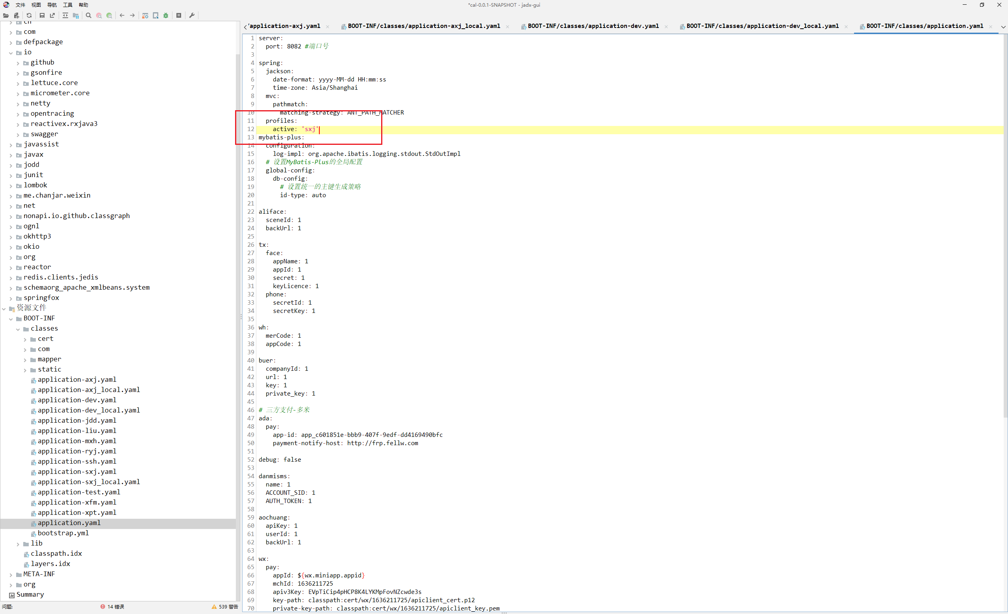Toggle deobfuscation mode

(x=145, y=15)
